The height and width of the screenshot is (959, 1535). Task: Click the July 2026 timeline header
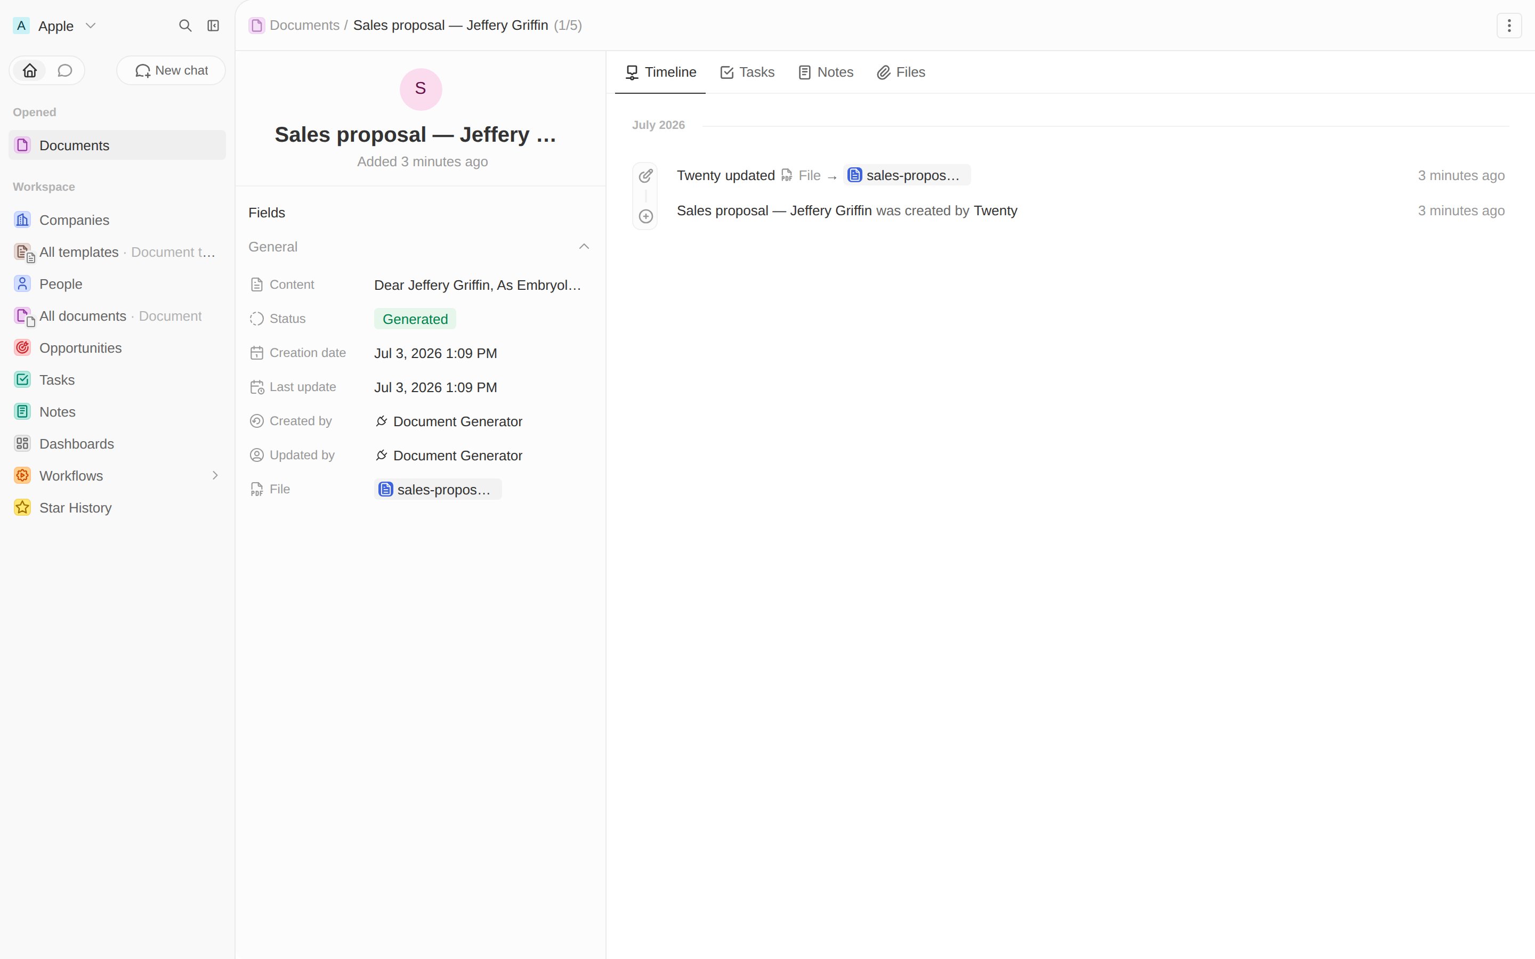coord(658,125)
